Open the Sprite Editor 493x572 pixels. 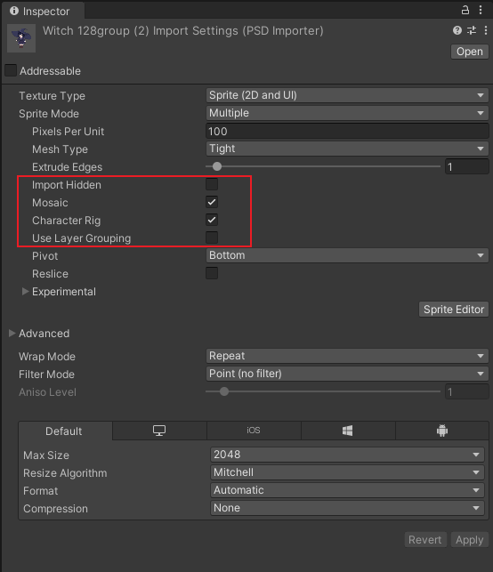[x=454, y=310]
